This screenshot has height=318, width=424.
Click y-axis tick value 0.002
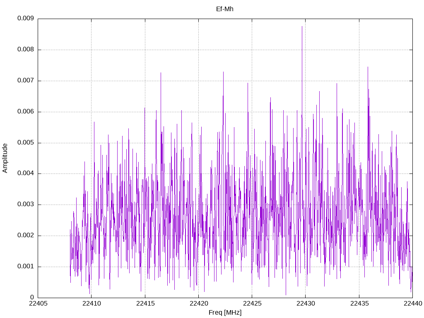click(x=26, y=236)
